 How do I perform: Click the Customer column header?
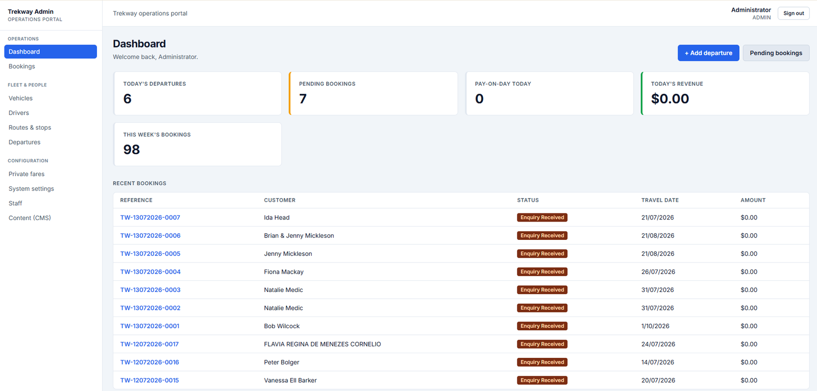(x=280, y=200)
